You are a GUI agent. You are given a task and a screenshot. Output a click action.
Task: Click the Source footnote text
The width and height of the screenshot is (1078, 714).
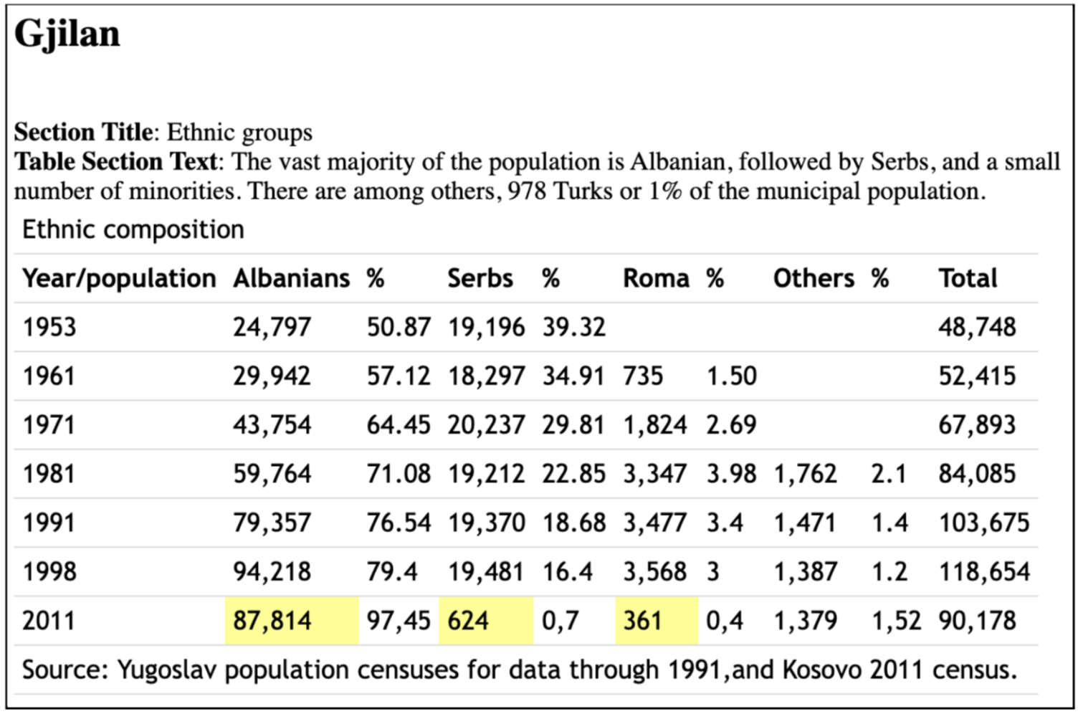520,670
